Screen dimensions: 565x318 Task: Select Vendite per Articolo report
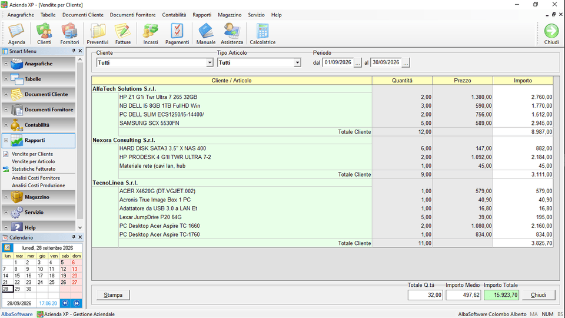click(x=34, y=161)
